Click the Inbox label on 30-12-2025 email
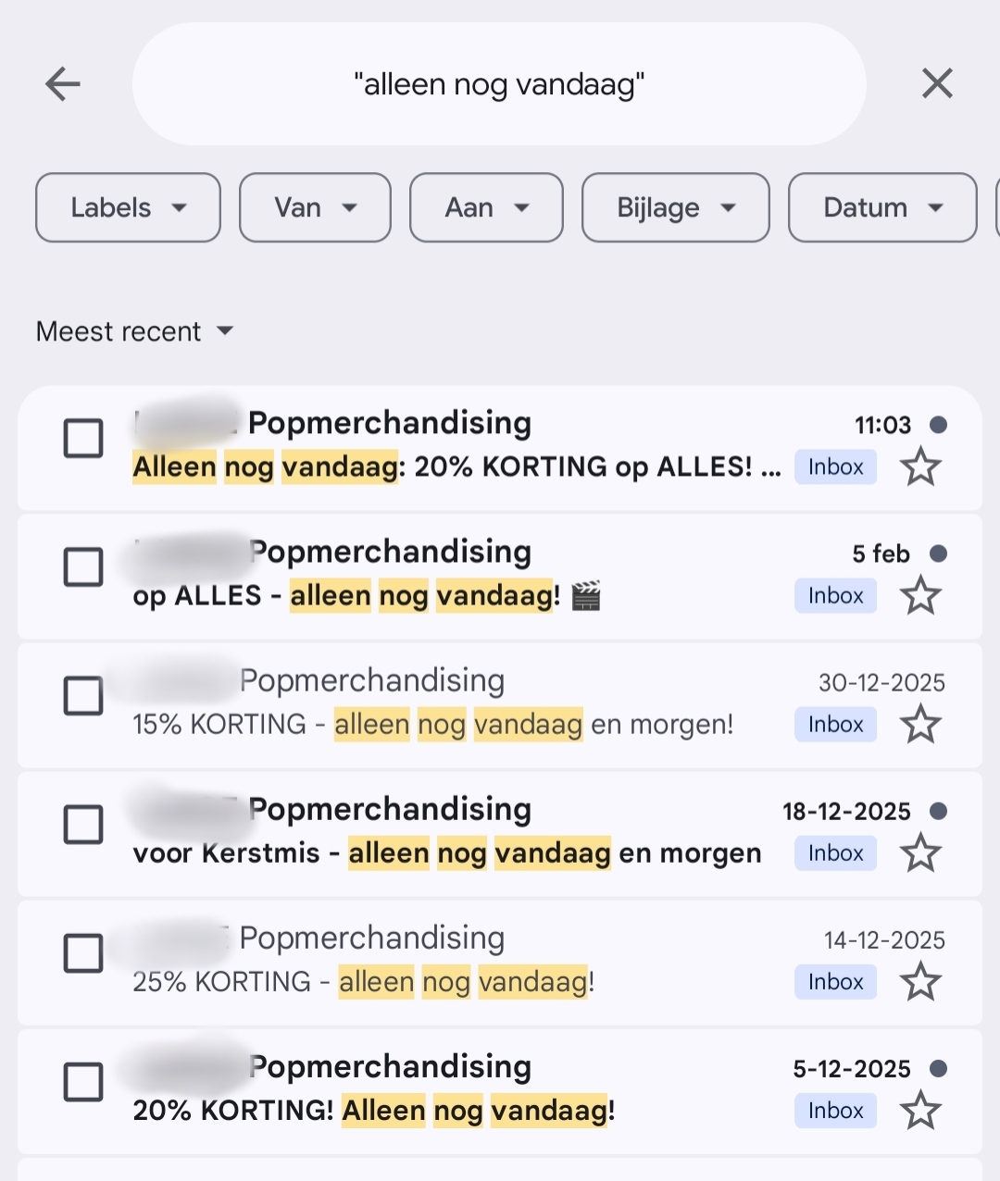This screenshot has width=1000, height=1181. click(x=835, y=725)
